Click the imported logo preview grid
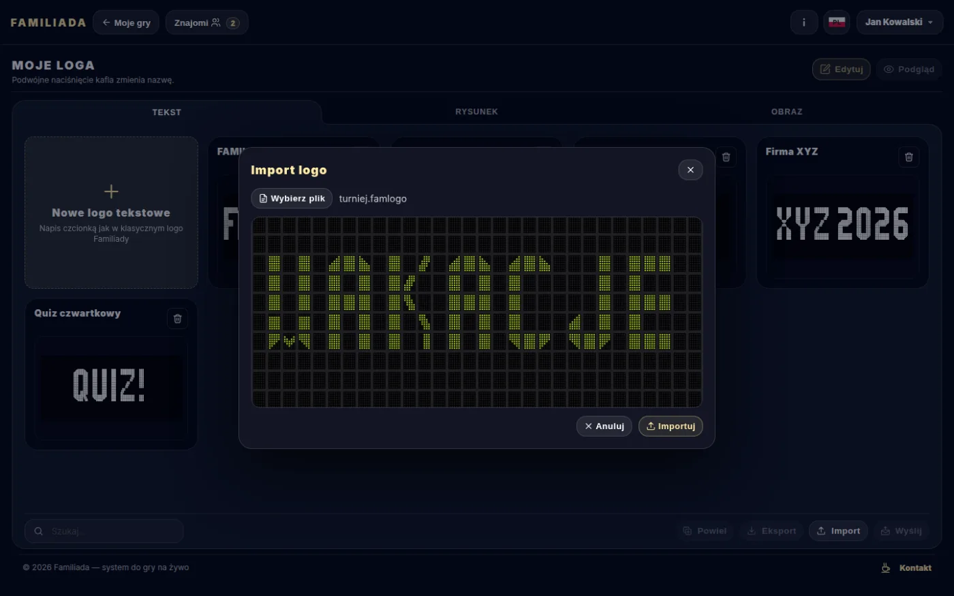Viewport: 954px width, 596px height. pos(477,312)
